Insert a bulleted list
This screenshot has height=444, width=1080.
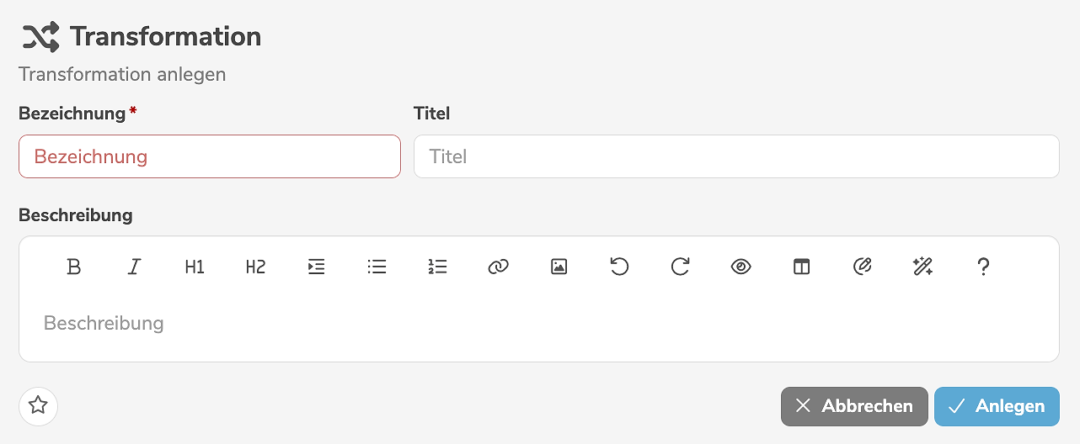[x=377, y=267]
